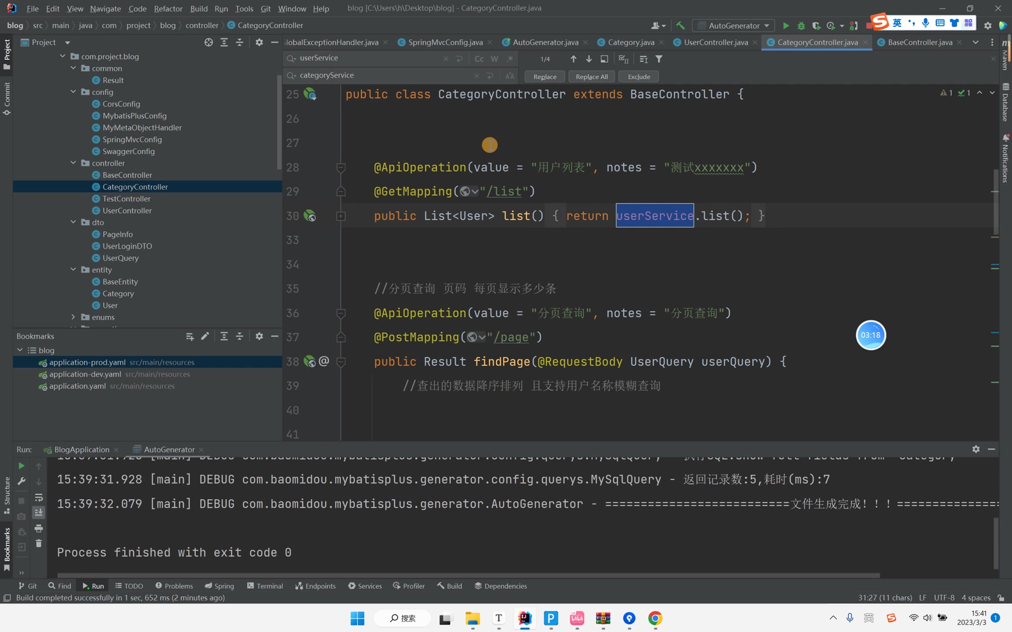Image resolution: width=1012 pixels, height=632 pixels.
Task: Open the Navigate menu
Action: (x=105, y=8)
